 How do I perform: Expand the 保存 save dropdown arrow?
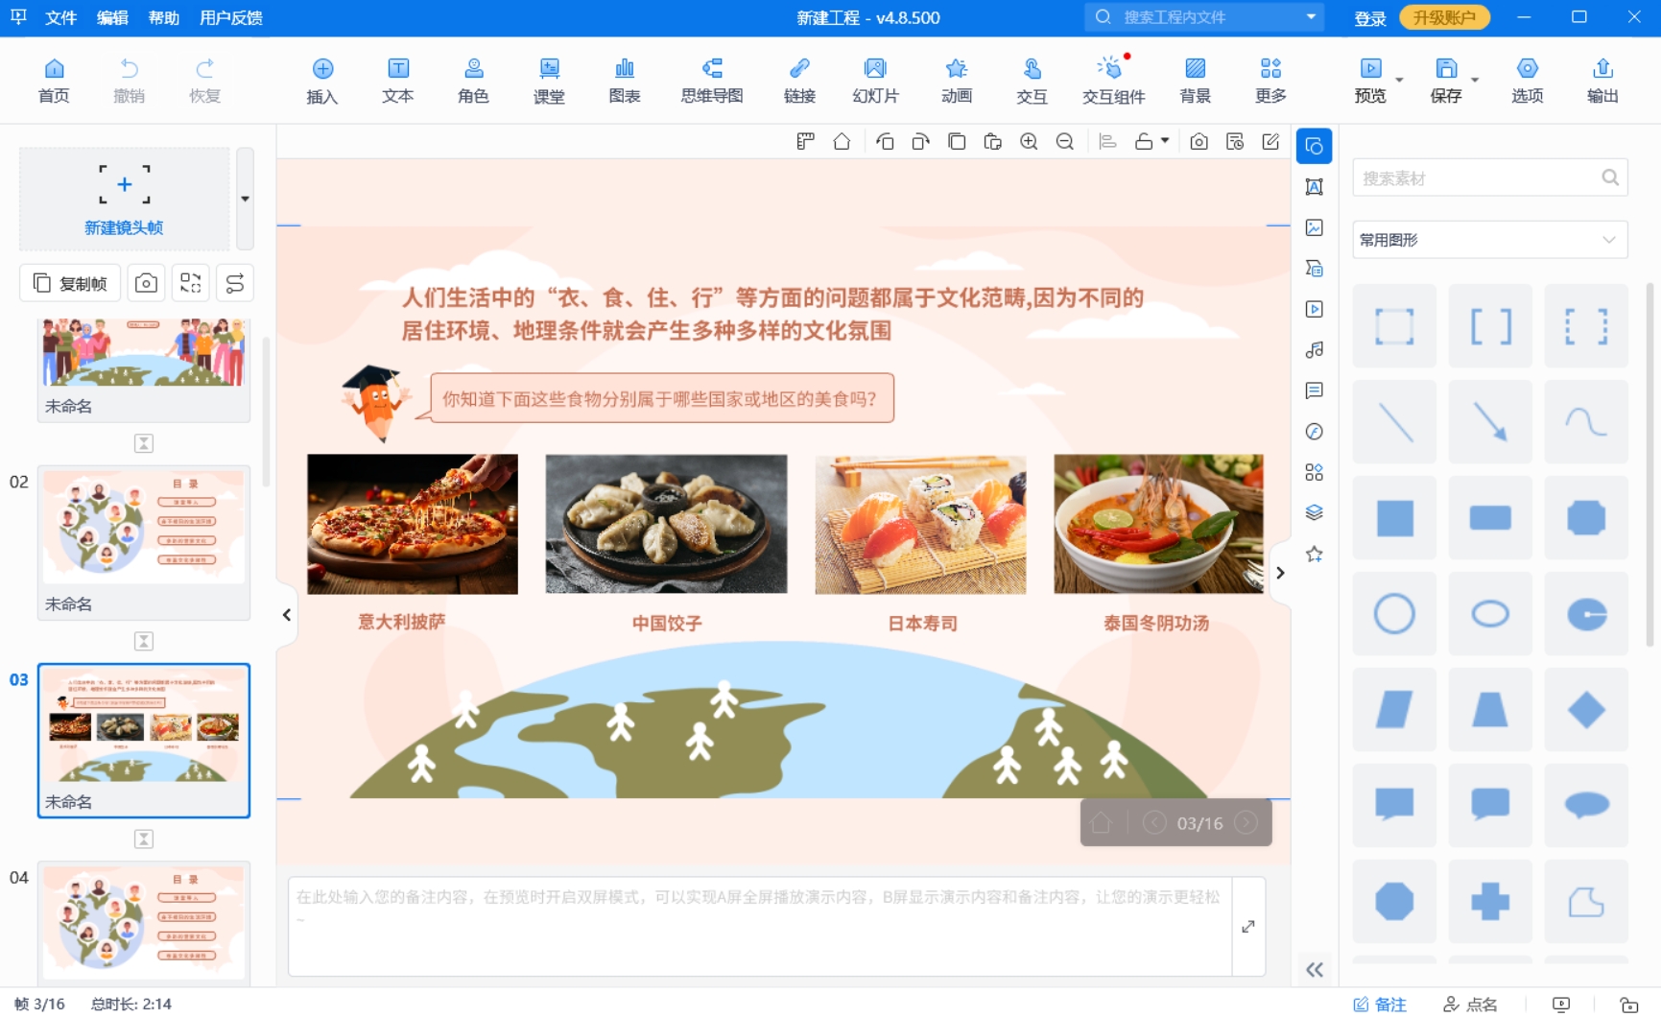click(x=1475, y=80)
